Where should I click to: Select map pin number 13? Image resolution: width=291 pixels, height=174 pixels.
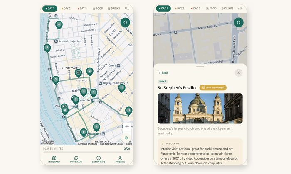[121, 88]
